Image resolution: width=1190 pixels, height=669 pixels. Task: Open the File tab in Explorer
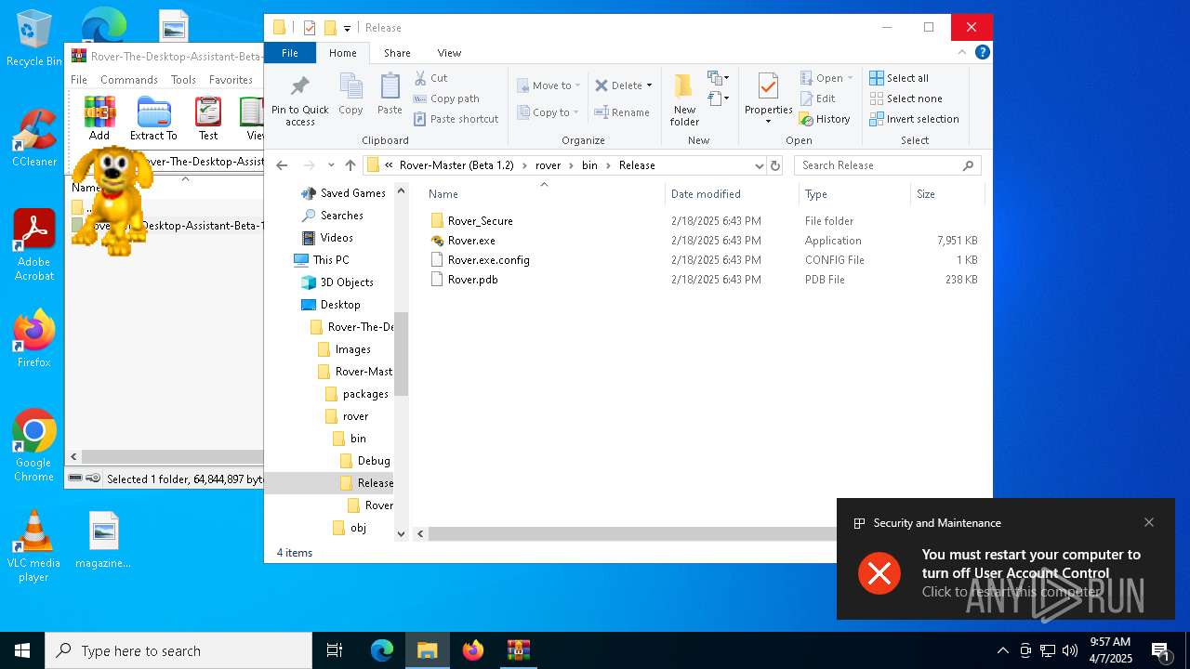[290, 53]
